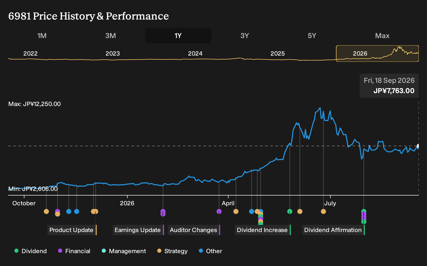
Task: Click the first blue Other marker before 2026
Action: pyautogui.click(x=69, y=211)
